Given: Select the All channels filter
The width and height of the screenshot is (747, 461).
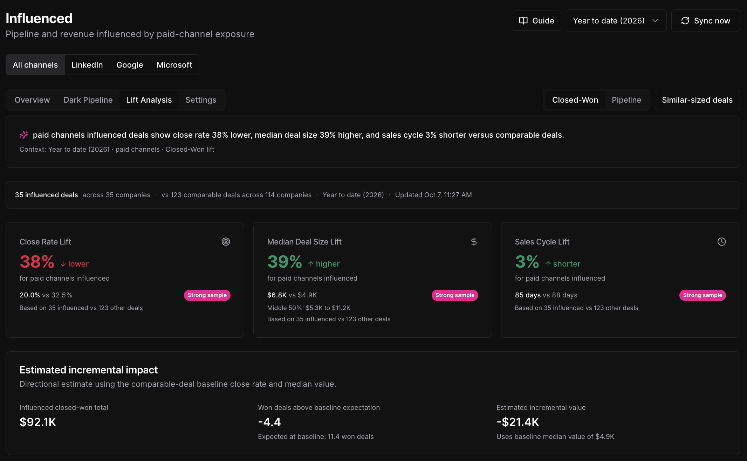Looking at the screenshot, I should click(35, 65).
